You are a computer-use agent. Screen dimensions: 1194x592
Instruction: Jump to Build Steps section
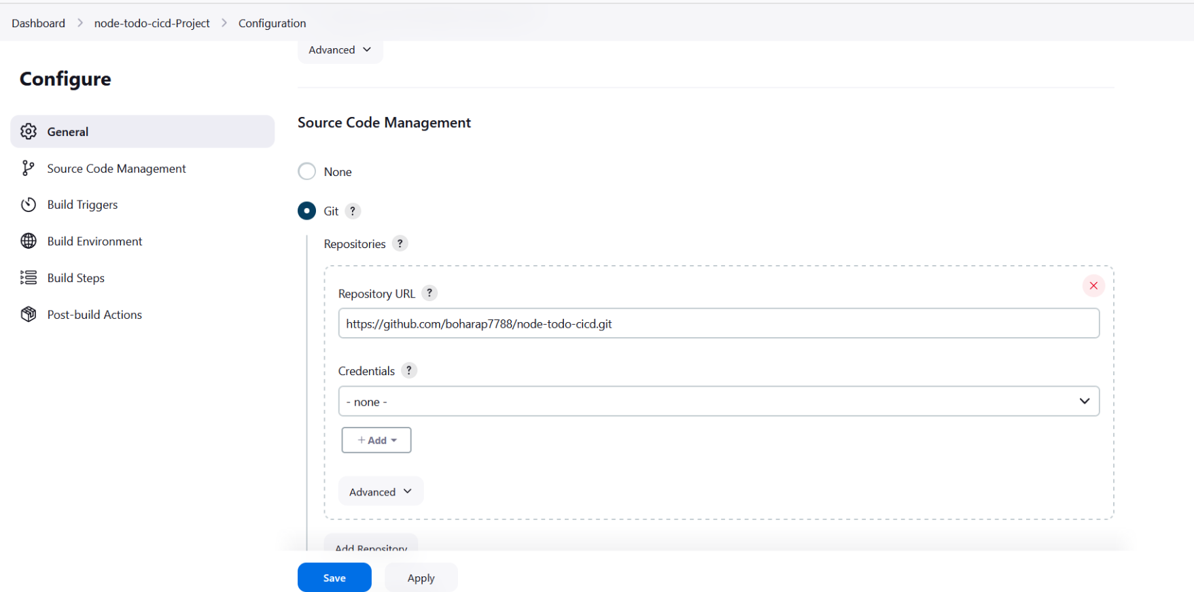click(143, 277)
